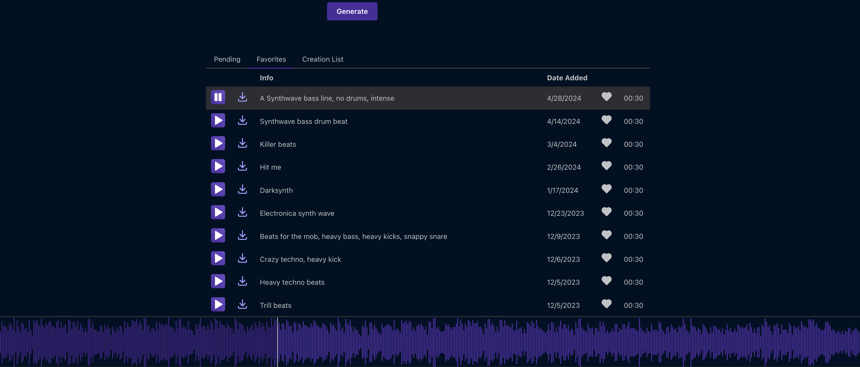The width and height of the screenshot is (860, 367).
Task: Download the Crazy techno, heavy kick track
Action: pyautogui.click(x=242, y=259)
